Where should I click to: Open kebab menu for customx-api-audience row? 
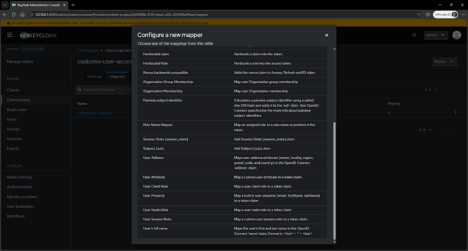[x=455, y=112]
